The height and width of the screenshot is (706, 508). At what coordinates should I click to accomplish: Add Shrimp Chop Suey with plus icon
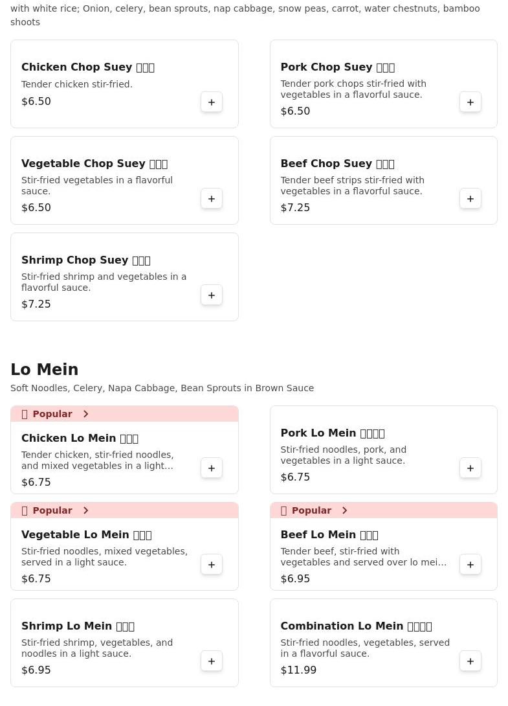[212, 295]
